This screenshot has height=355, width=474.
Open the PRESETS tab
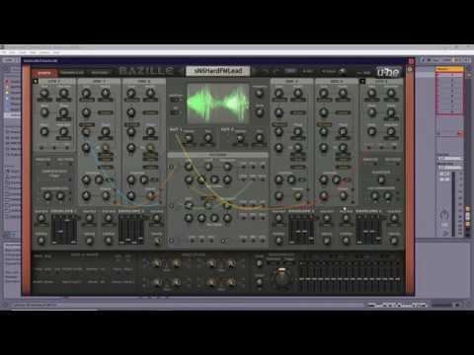[x=100, y=73]
